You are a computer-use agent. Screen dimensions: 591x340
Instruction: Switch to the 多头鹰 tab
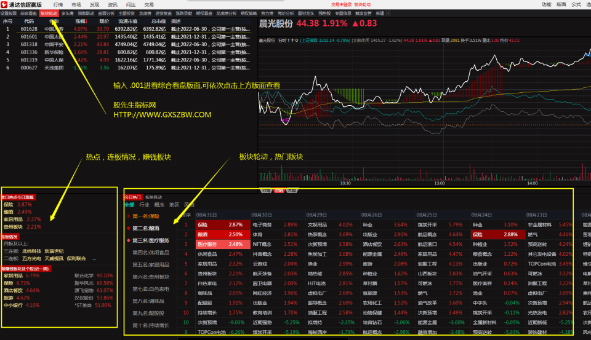pos(68,13)
